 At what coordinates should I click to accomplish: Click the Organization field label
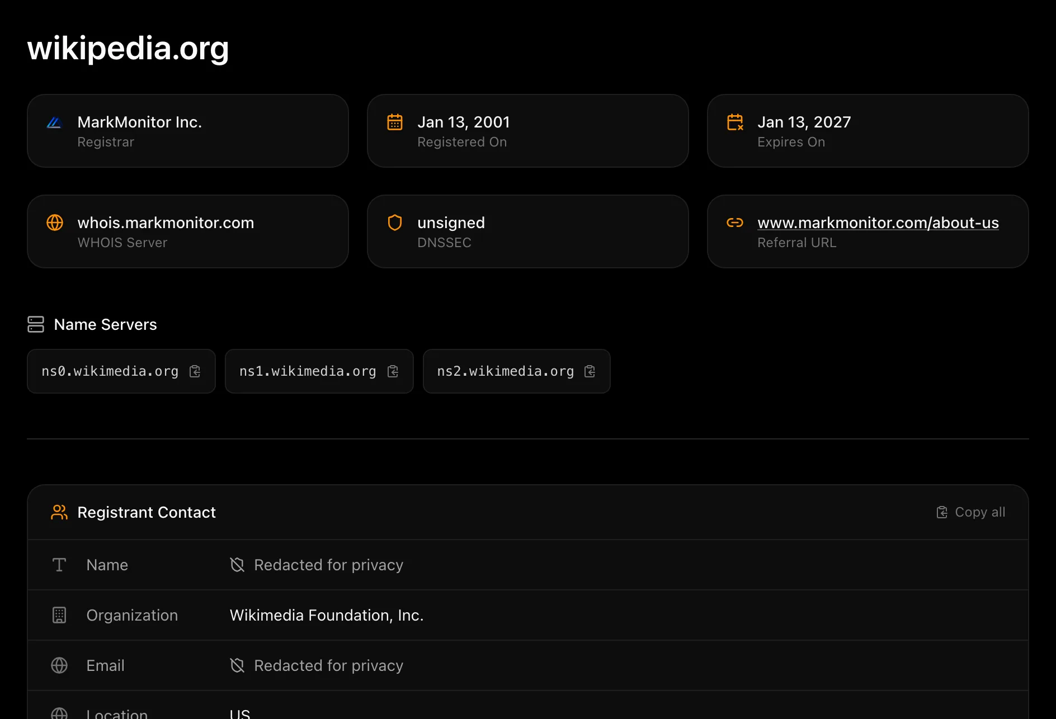(x=132, y=615)
